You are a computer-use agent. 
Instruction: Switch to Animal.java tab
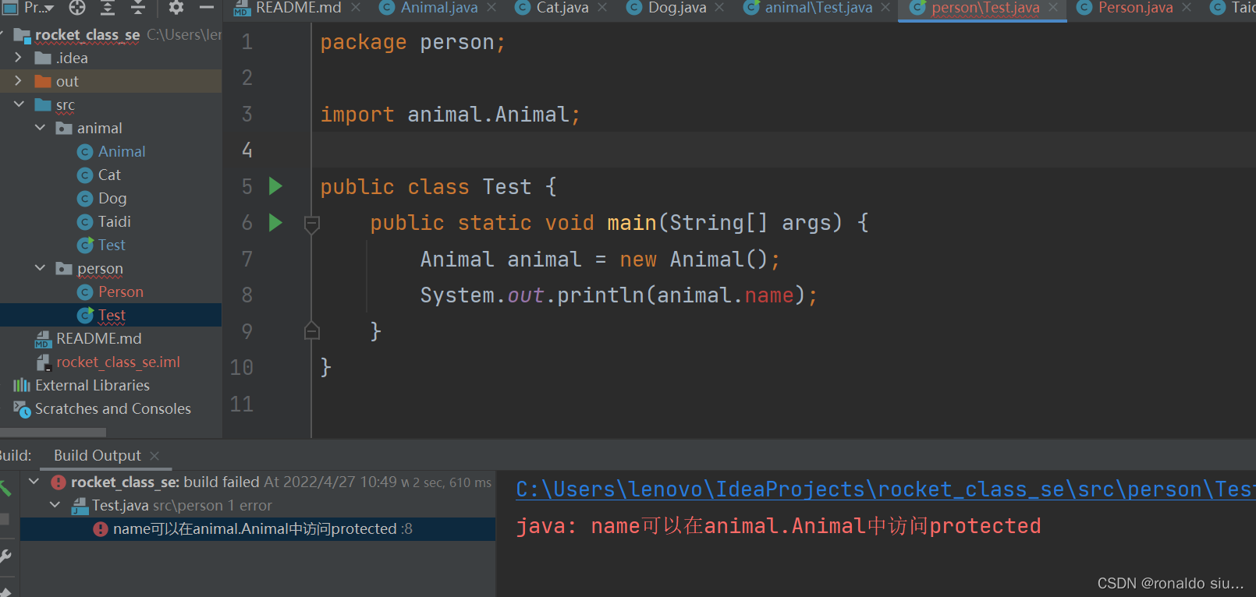pos(439,8)
